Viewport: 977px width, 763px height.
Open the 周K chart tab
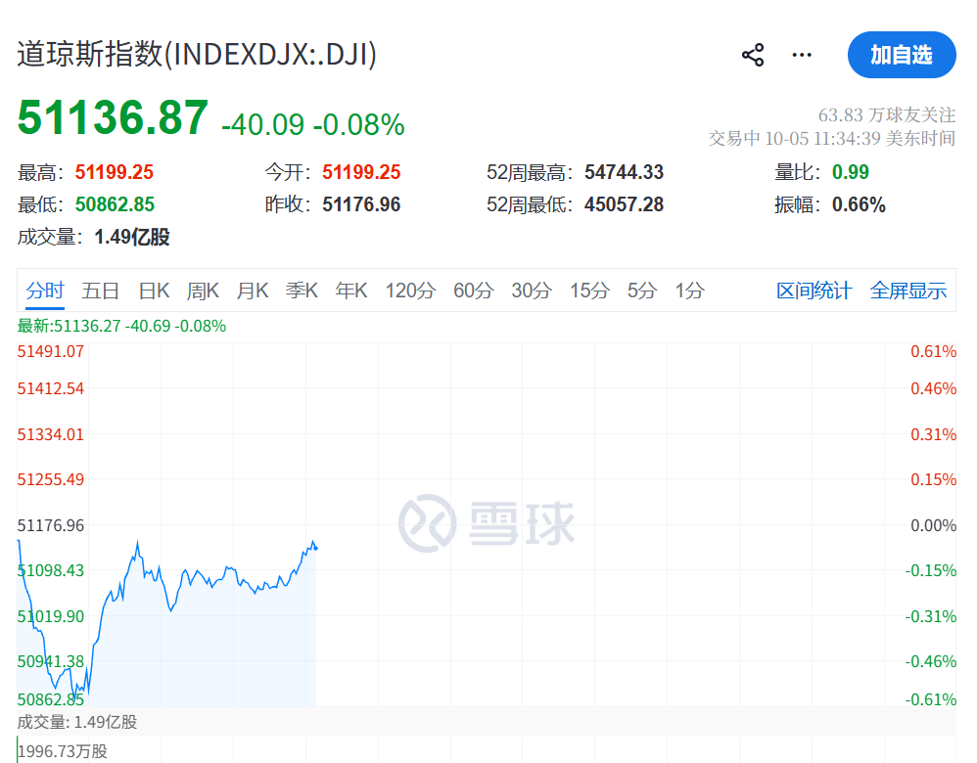click(x=203, y=291)
